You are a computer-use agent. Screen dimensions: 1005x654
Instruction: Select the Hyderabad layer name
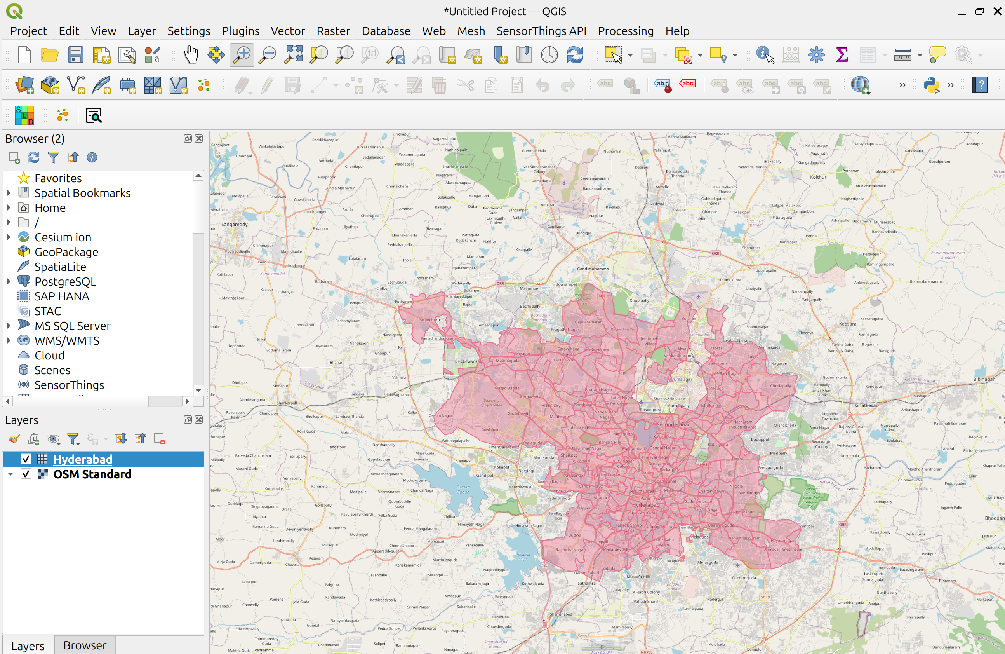[83, 459]
